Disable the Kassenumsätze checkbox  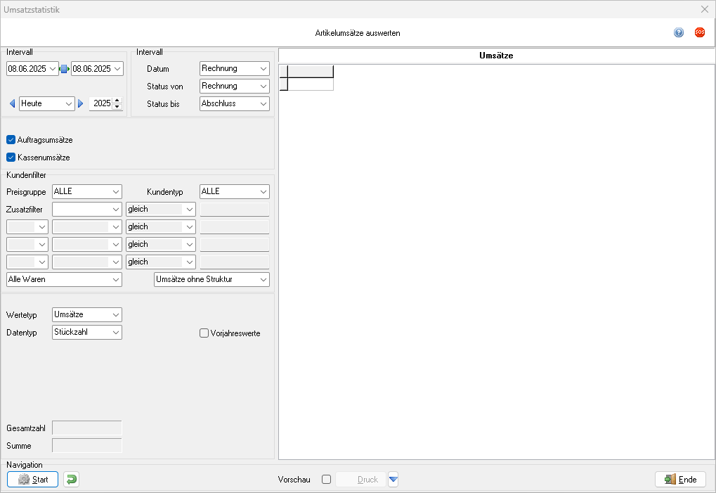11,158
